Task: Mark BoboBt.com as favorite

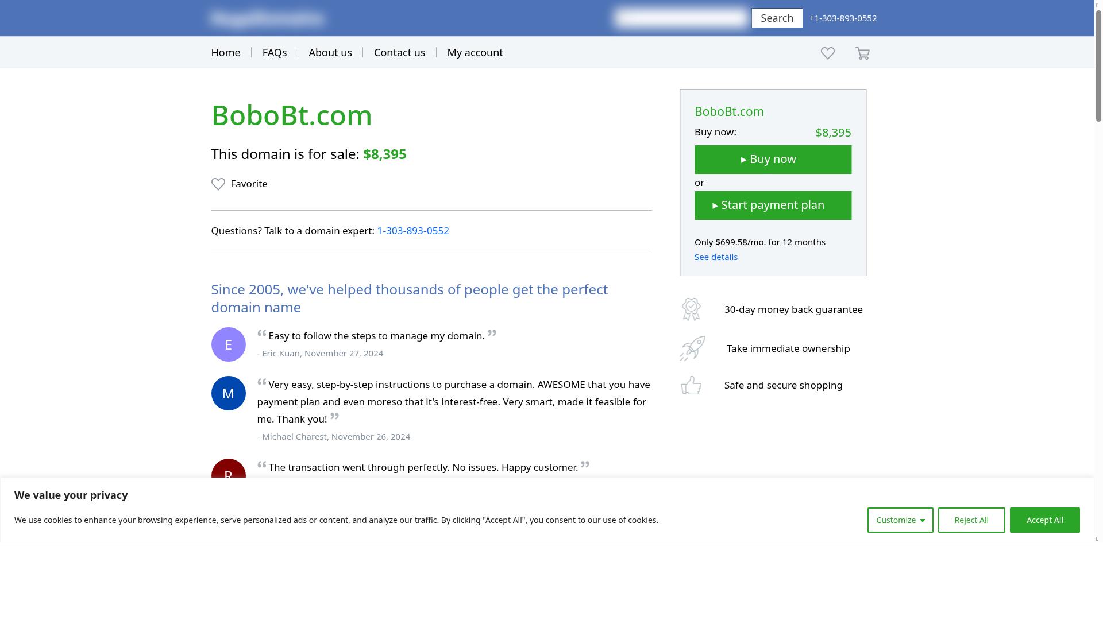Action: pos(239,184)
